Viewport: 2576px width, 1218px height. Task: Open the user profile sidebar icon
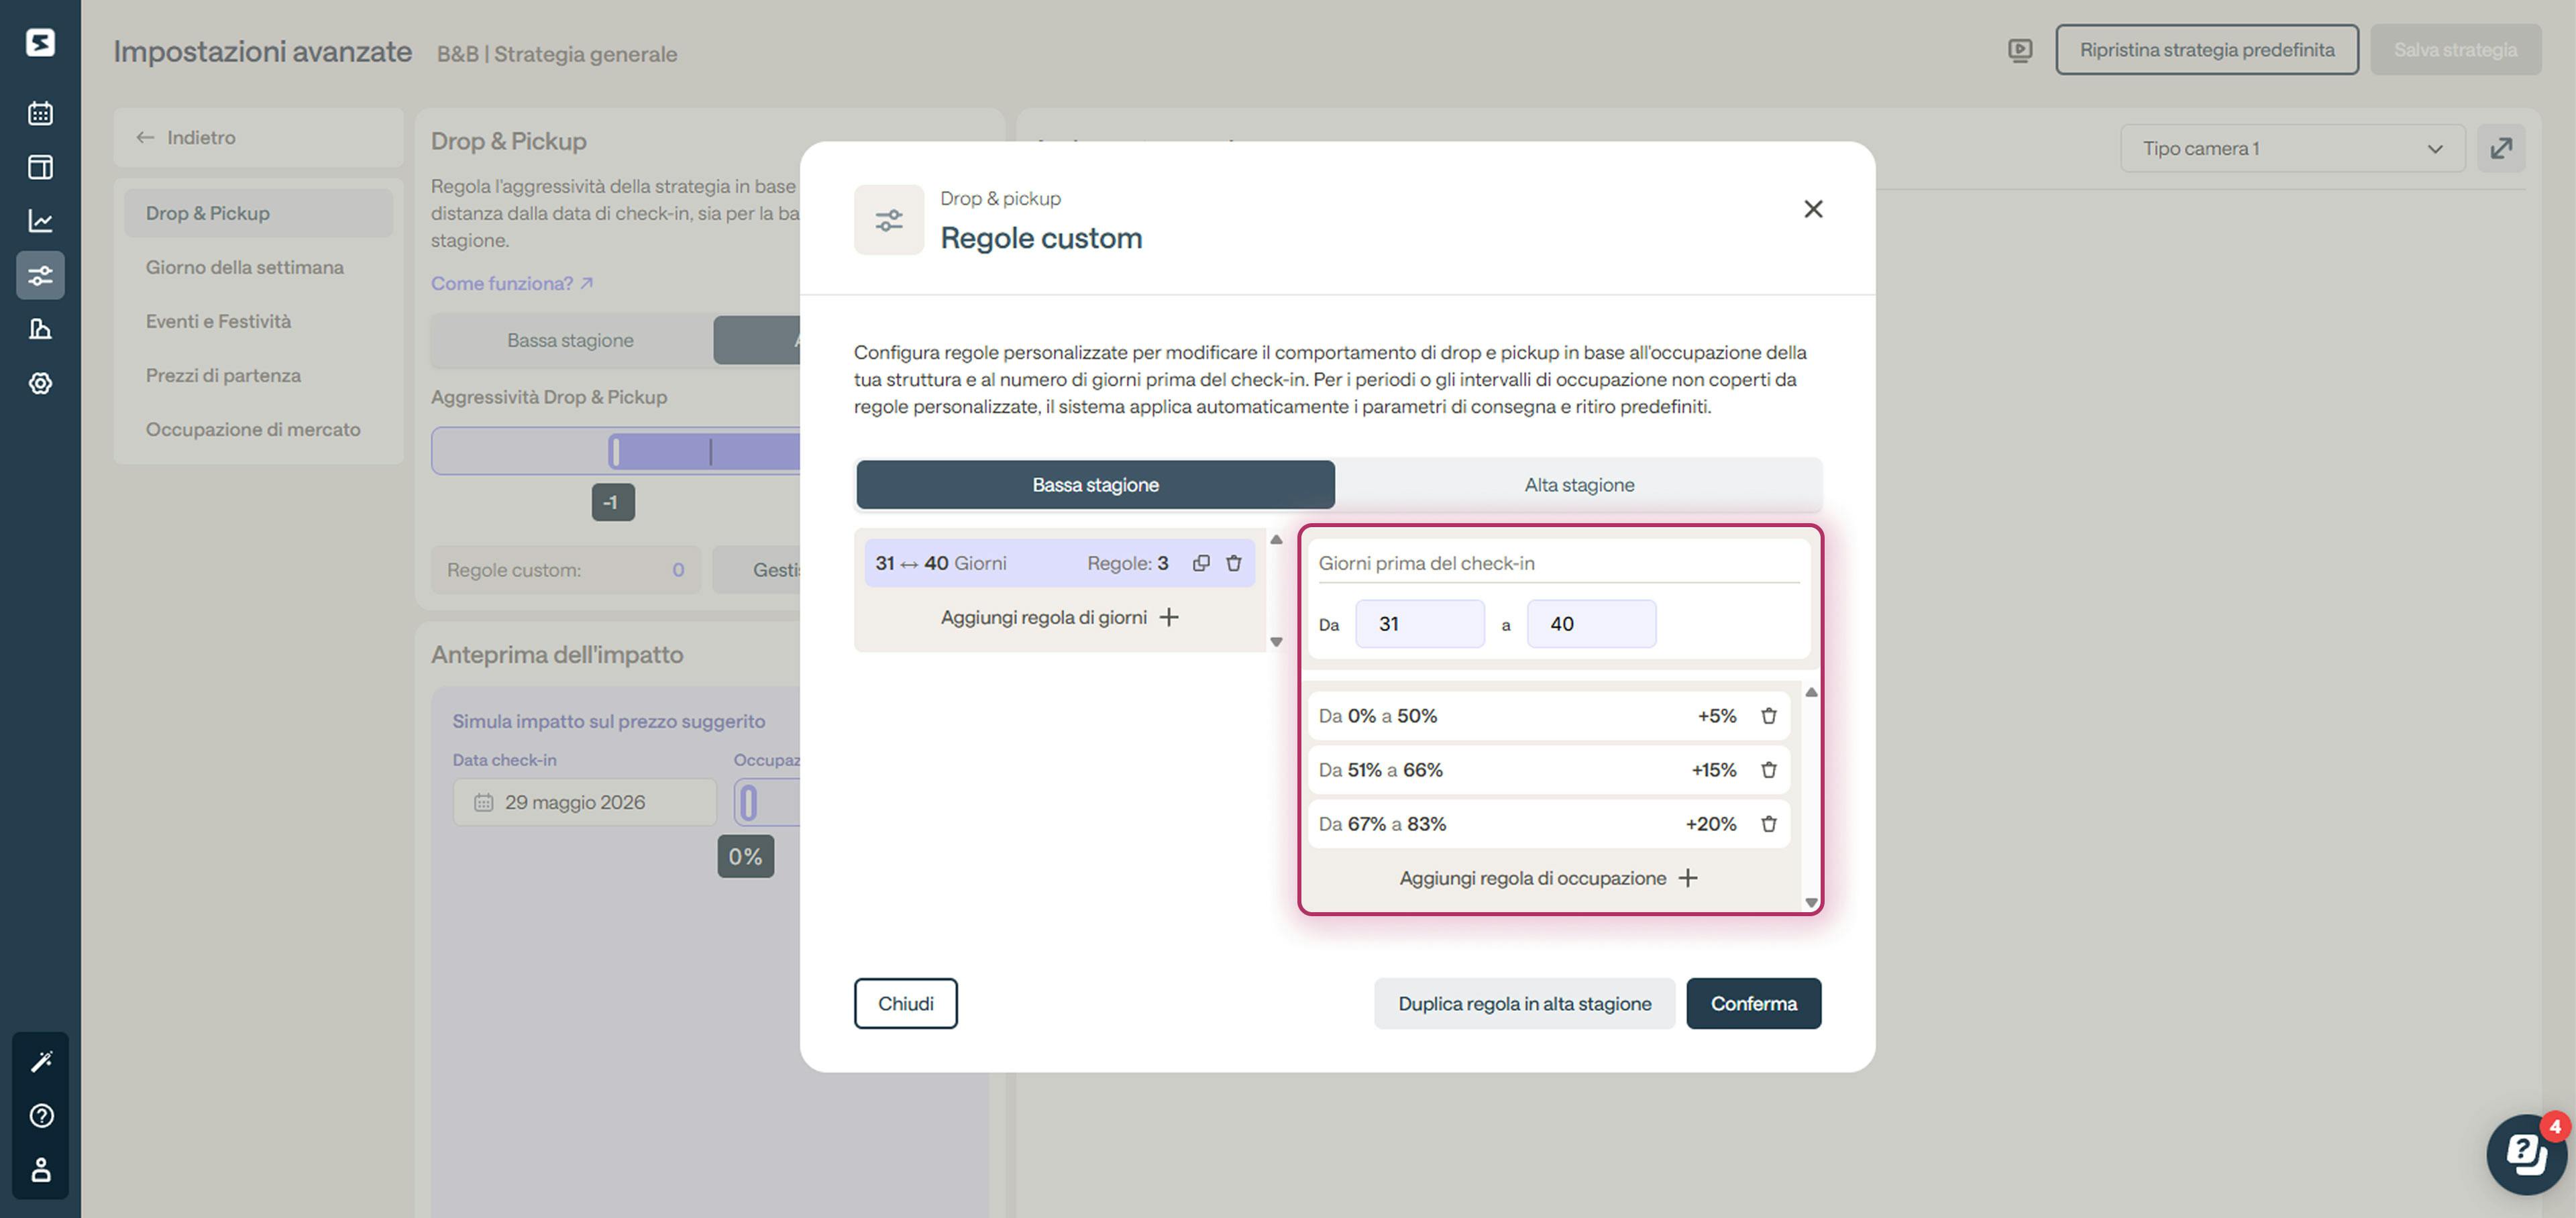pos(40,1170)
